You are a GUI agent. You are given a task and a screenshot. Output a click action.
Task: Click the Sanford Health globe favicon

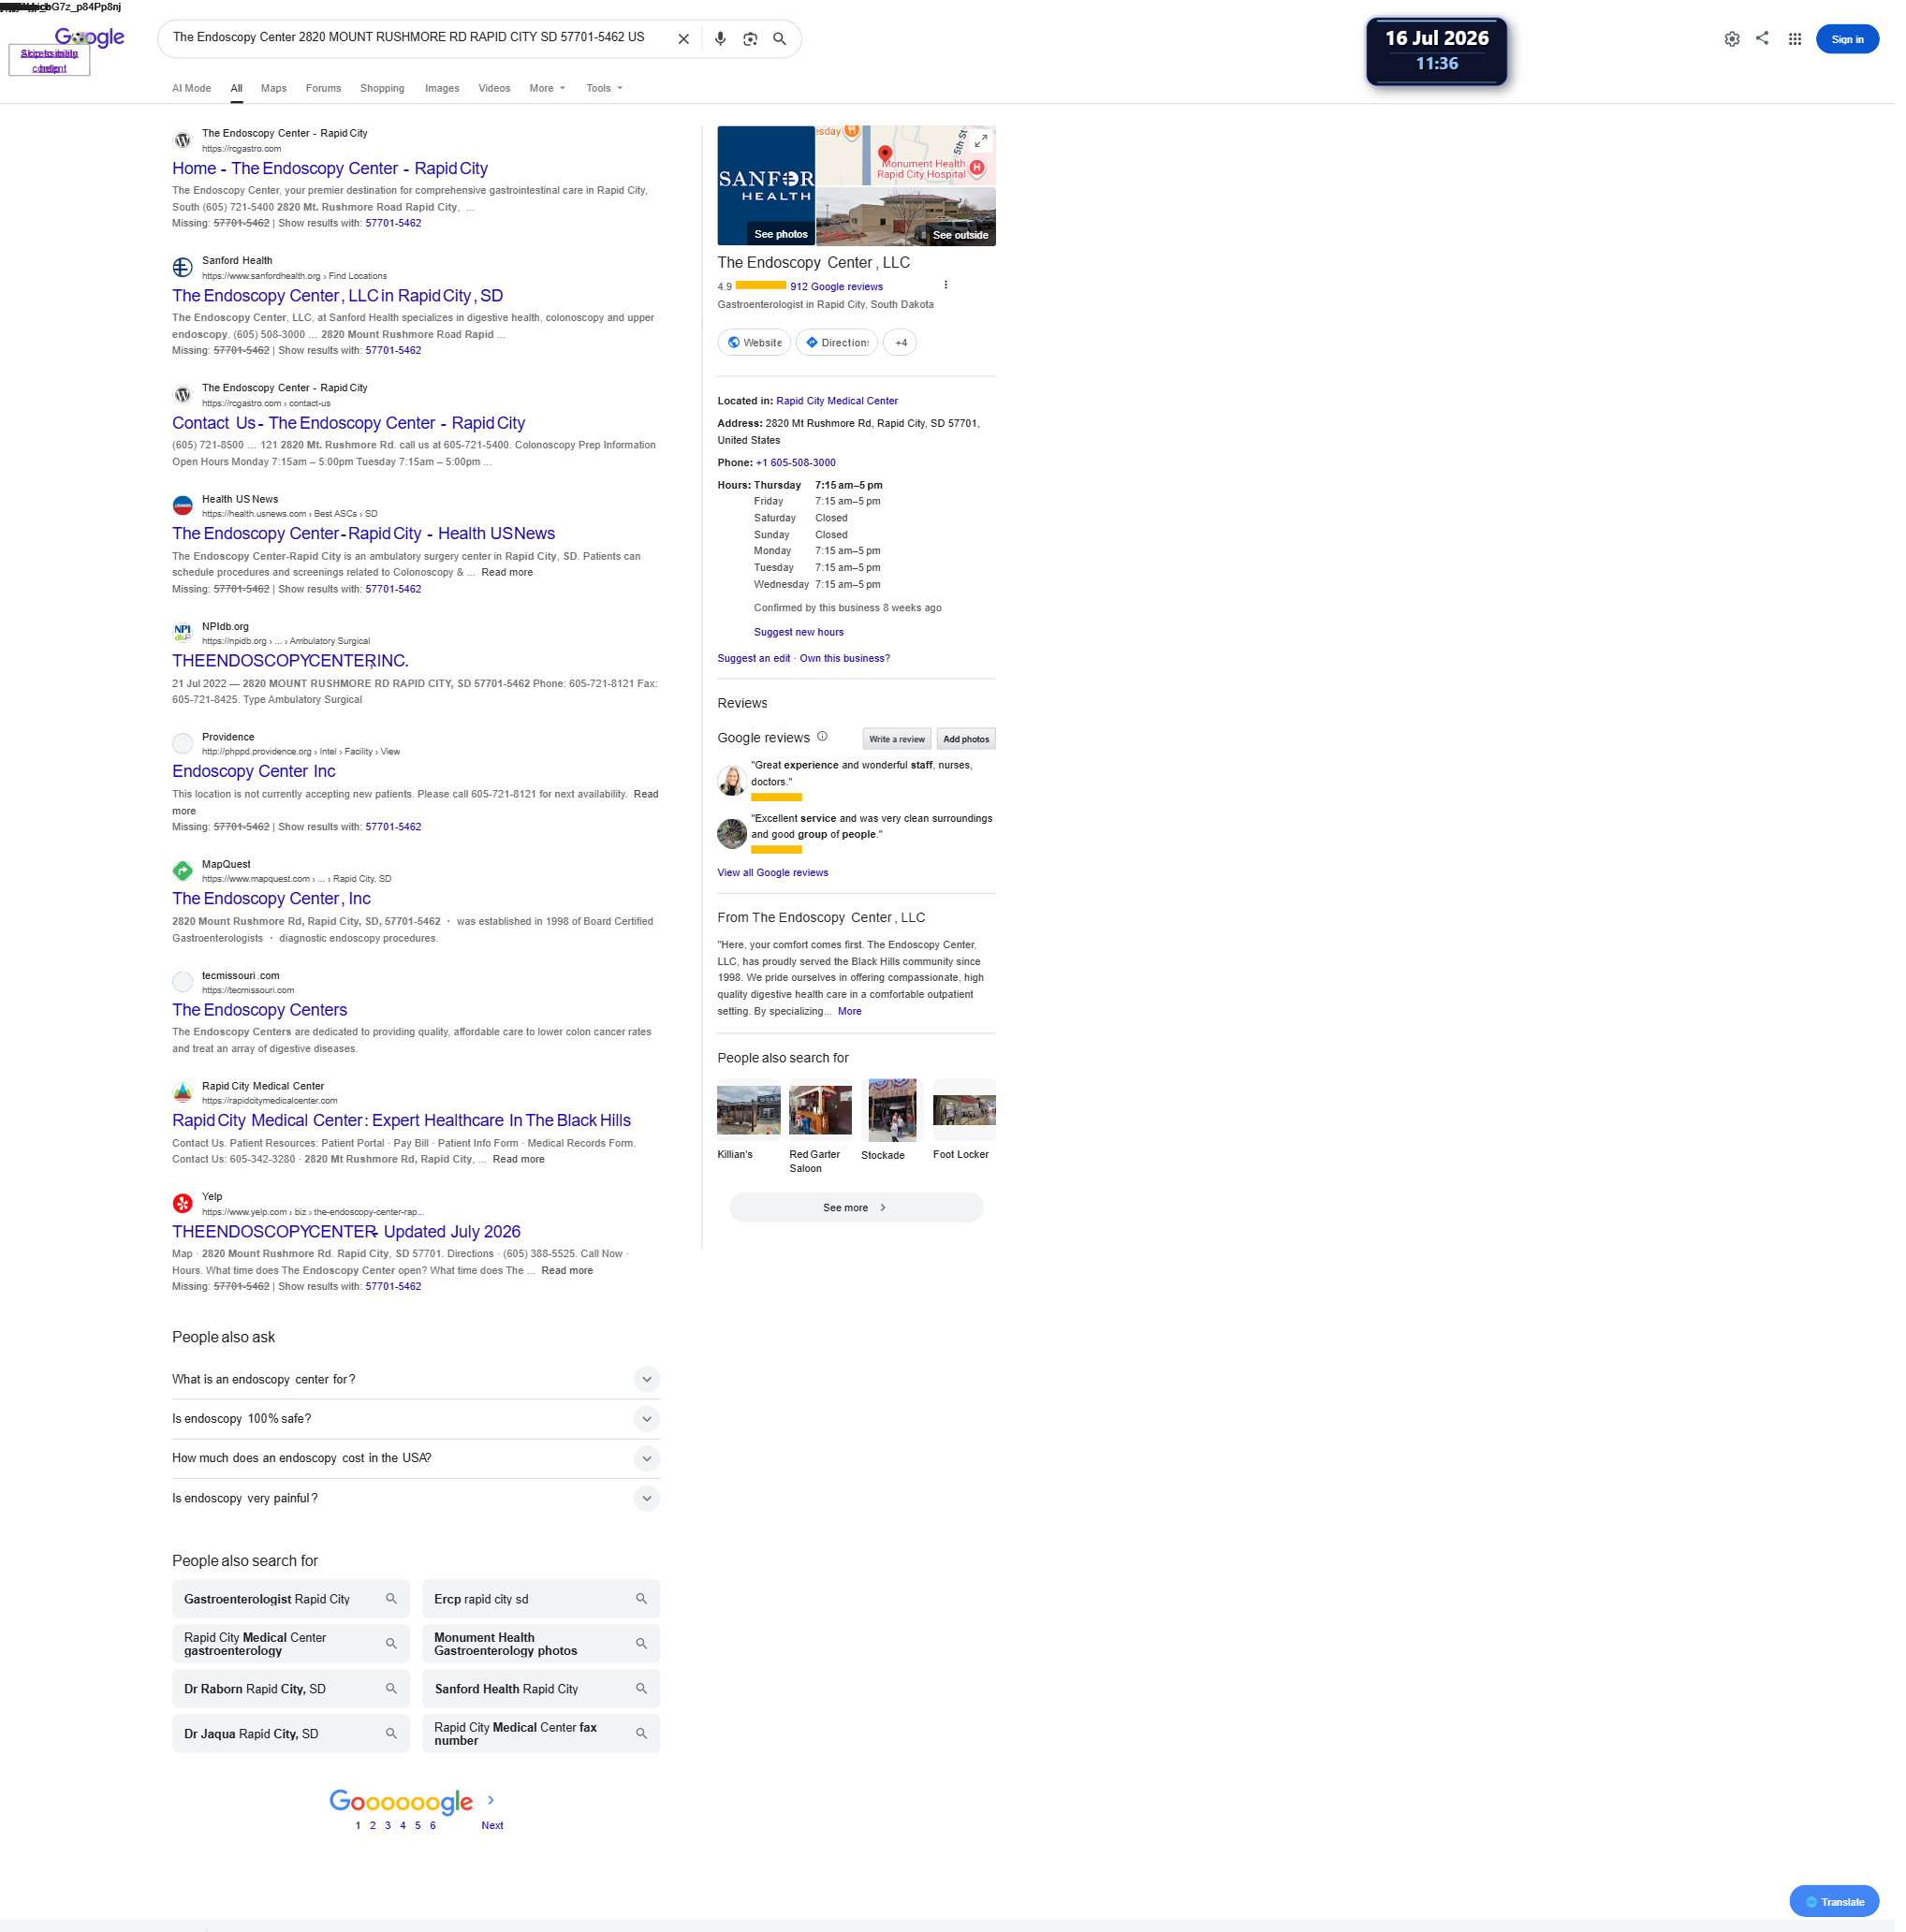pyautogui.click(x=182, y=267)
